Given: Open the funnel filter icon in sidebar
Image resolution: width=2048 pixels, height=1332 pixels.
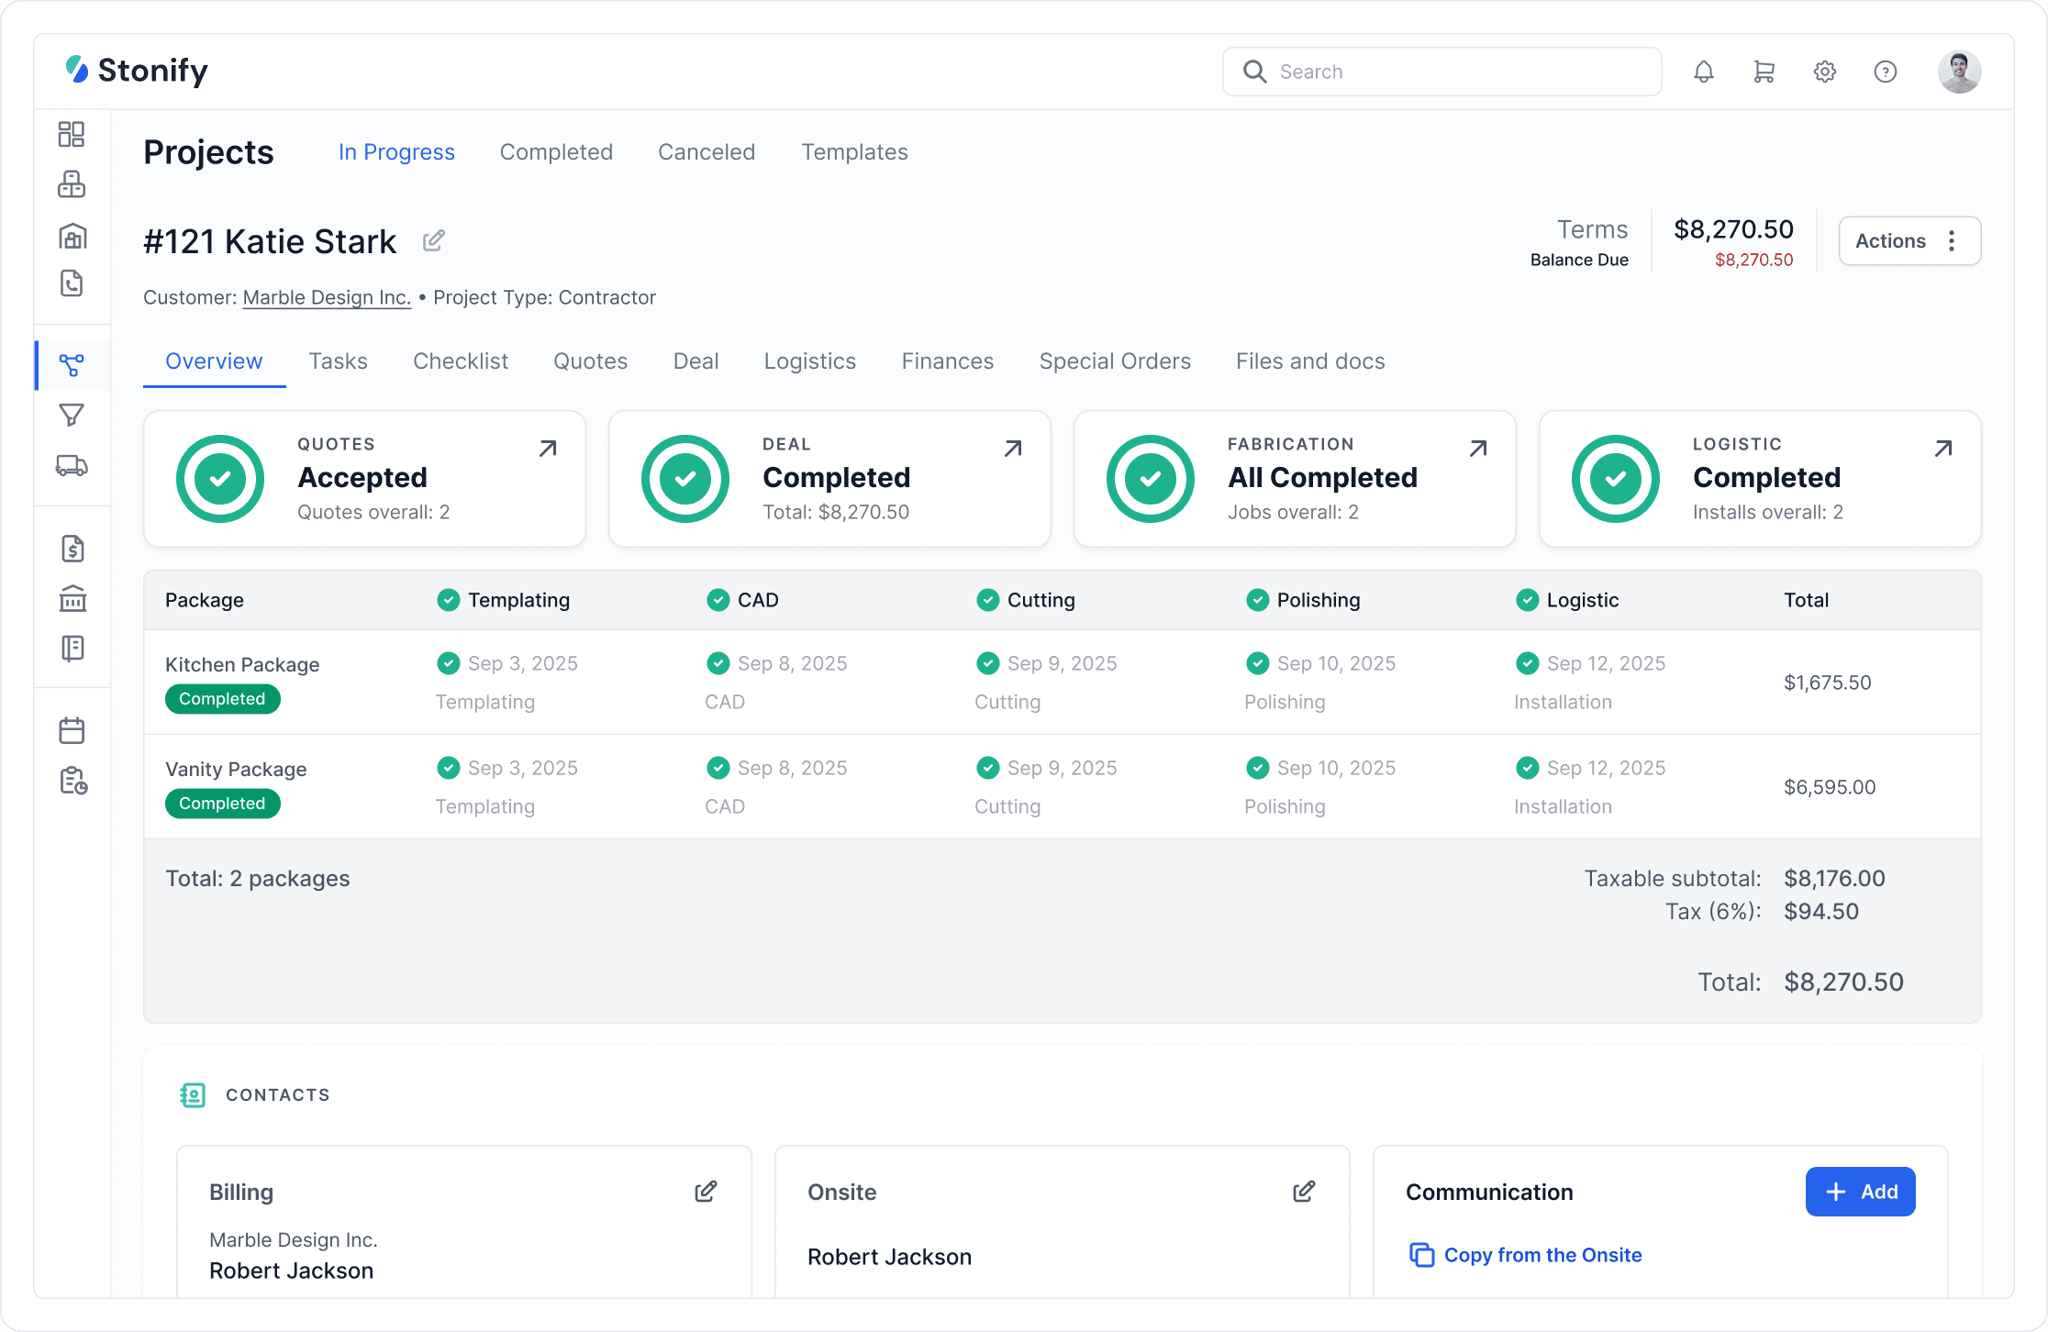Looking at the screenshot, I should (x=72, y=416).
